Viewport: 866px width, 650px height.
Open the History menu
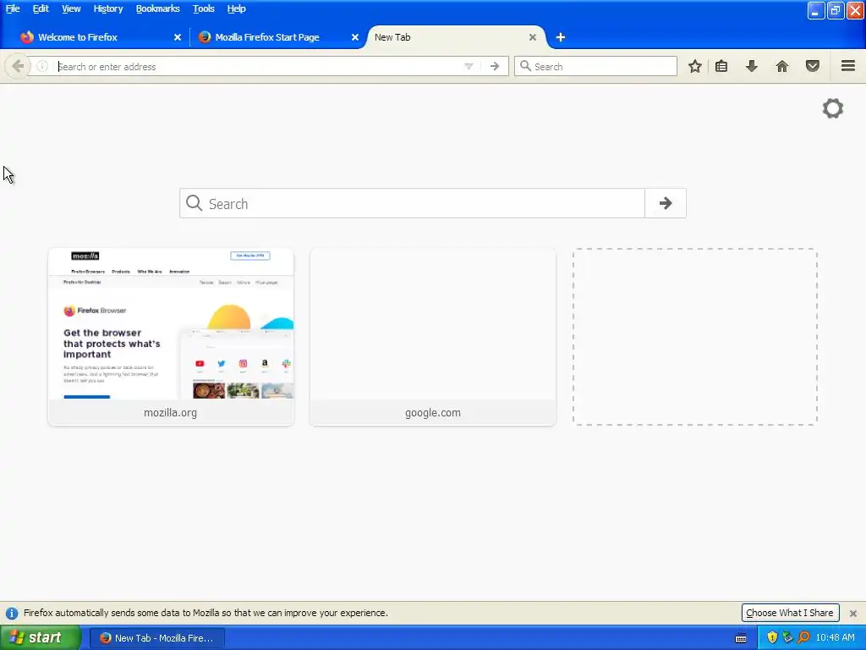click(x=107, y=8)
